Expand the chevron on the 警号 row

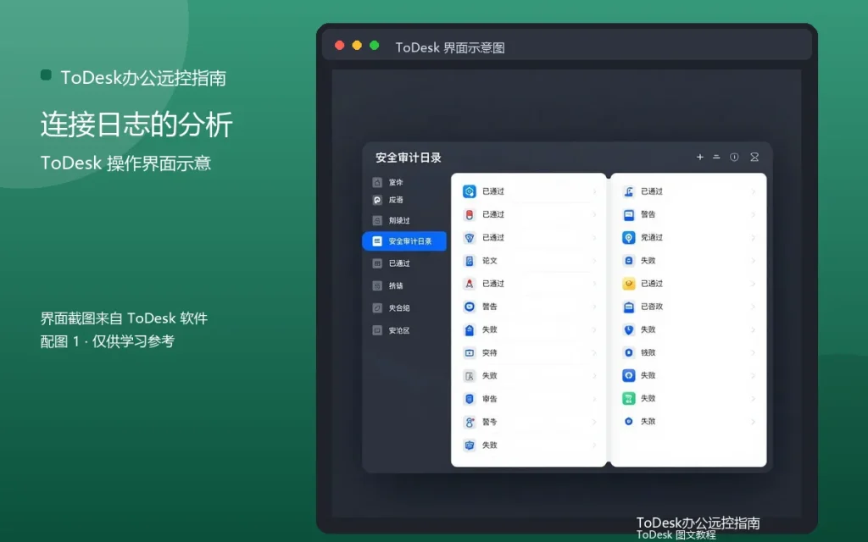(594, 422)
